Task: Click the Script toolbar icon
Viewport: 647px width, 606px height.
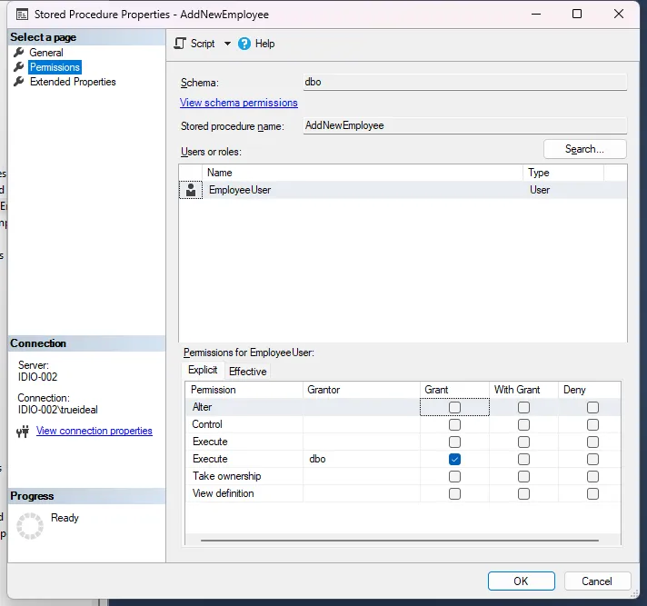Action: pyautogui.click(x=180, y=44)
